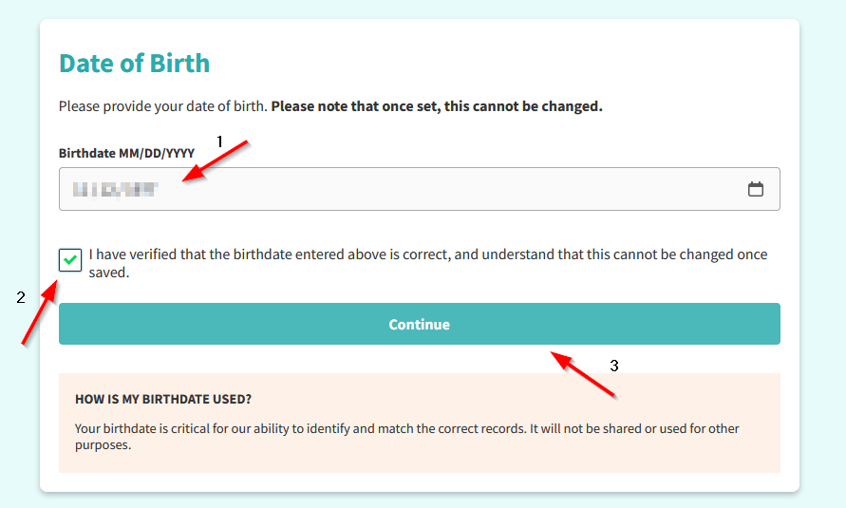Uncheck the birthdate verification checkbox
The image size is (846, 508).
[x=70, y=260]
